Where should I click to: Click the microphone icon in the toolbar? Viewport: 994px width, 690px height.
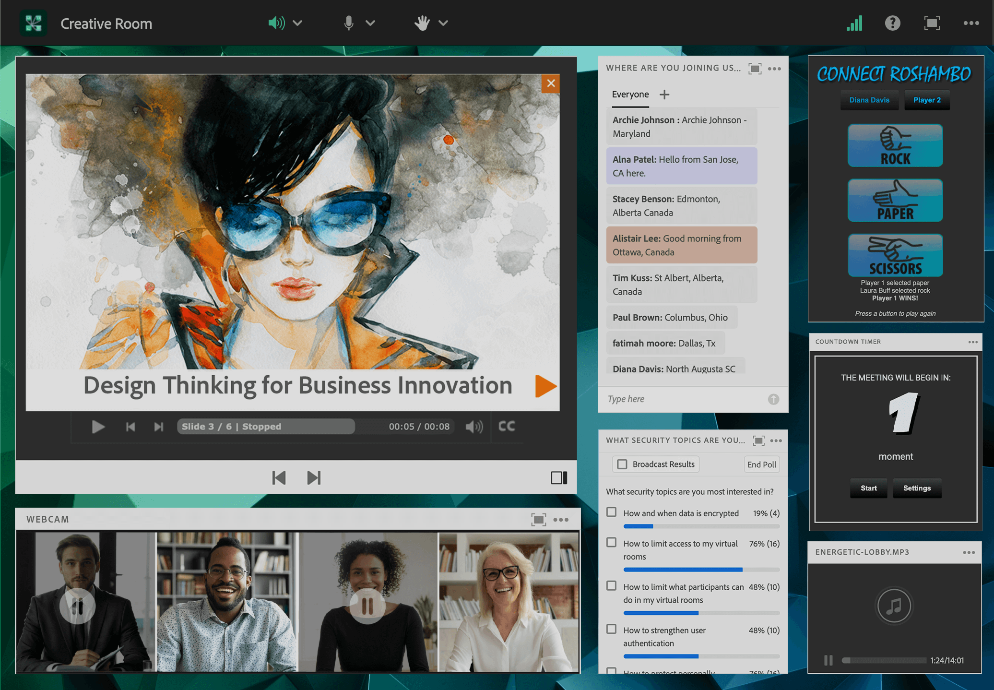[349, 23]
